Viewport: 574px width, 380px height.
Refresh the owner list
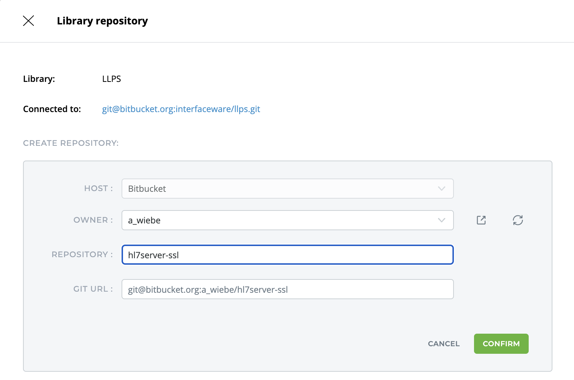coord(518,220)
